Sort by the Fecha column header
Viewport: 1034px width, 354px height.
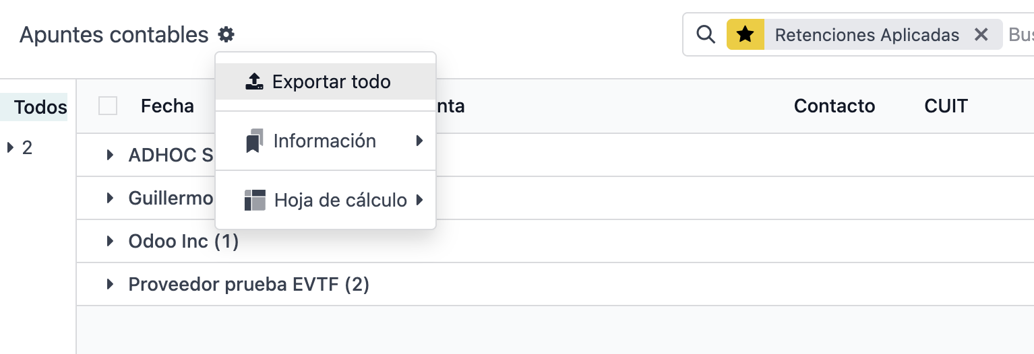click(x=167, y=106)
